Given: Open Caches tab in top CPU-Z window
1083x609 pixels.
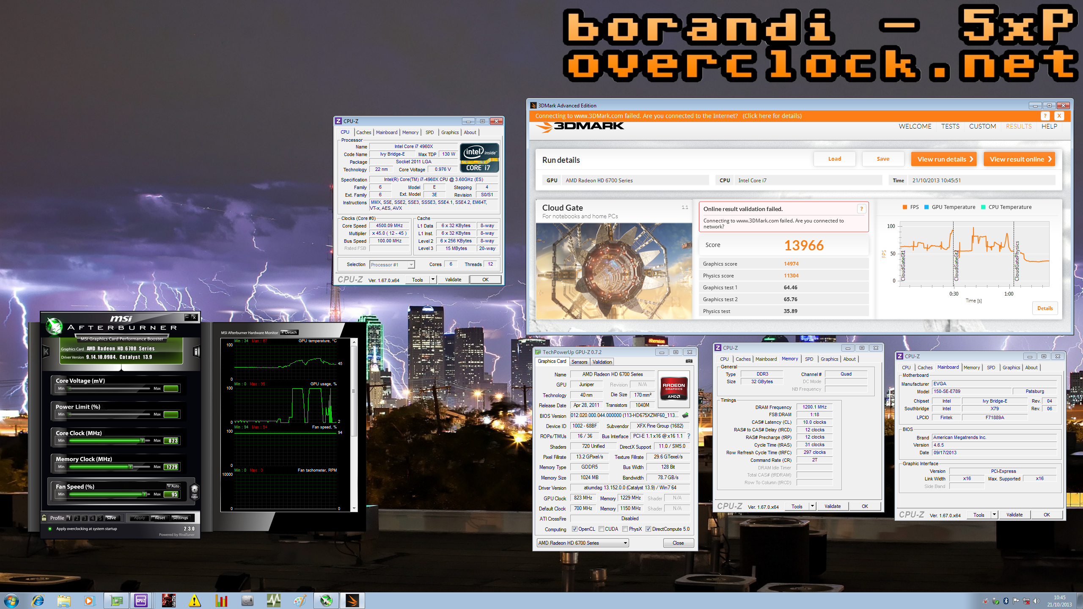Looking at the screenshot, I should (363, 132).
